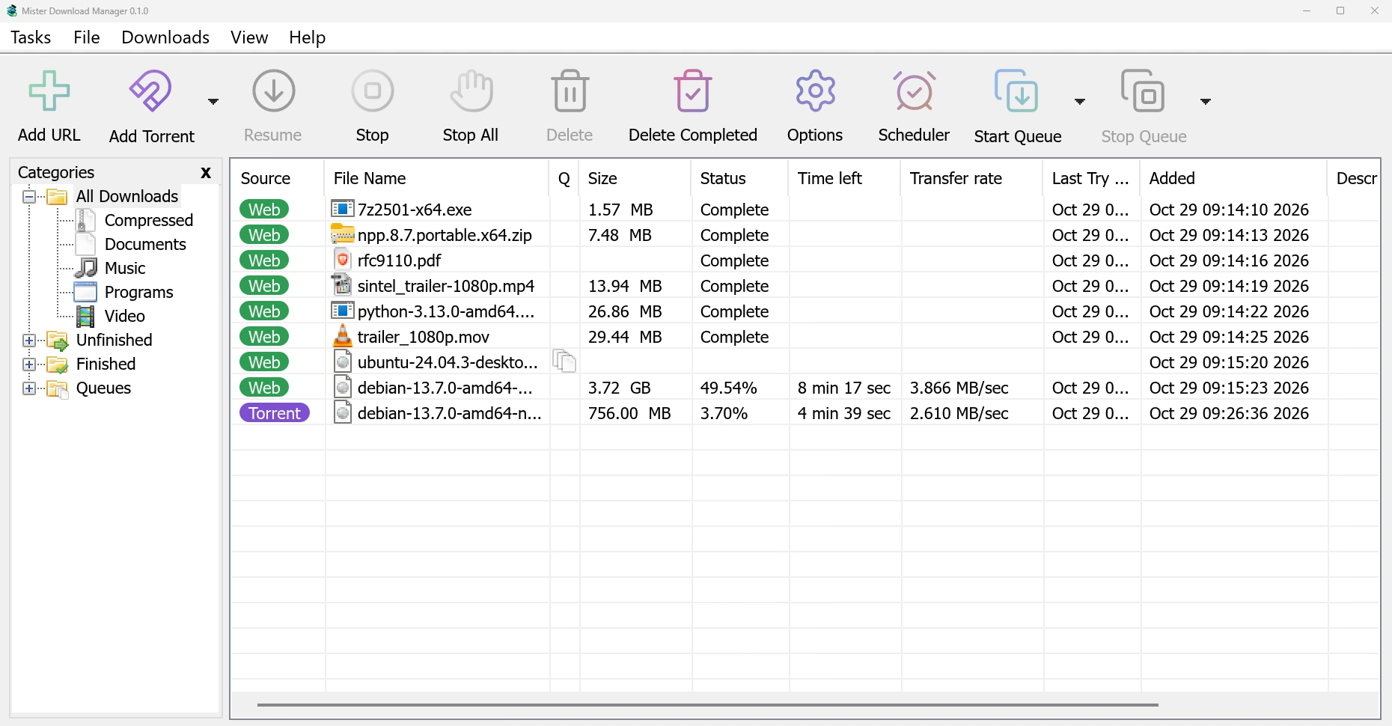Open the File menu
1392x726 pixels.
coord(87,37)
